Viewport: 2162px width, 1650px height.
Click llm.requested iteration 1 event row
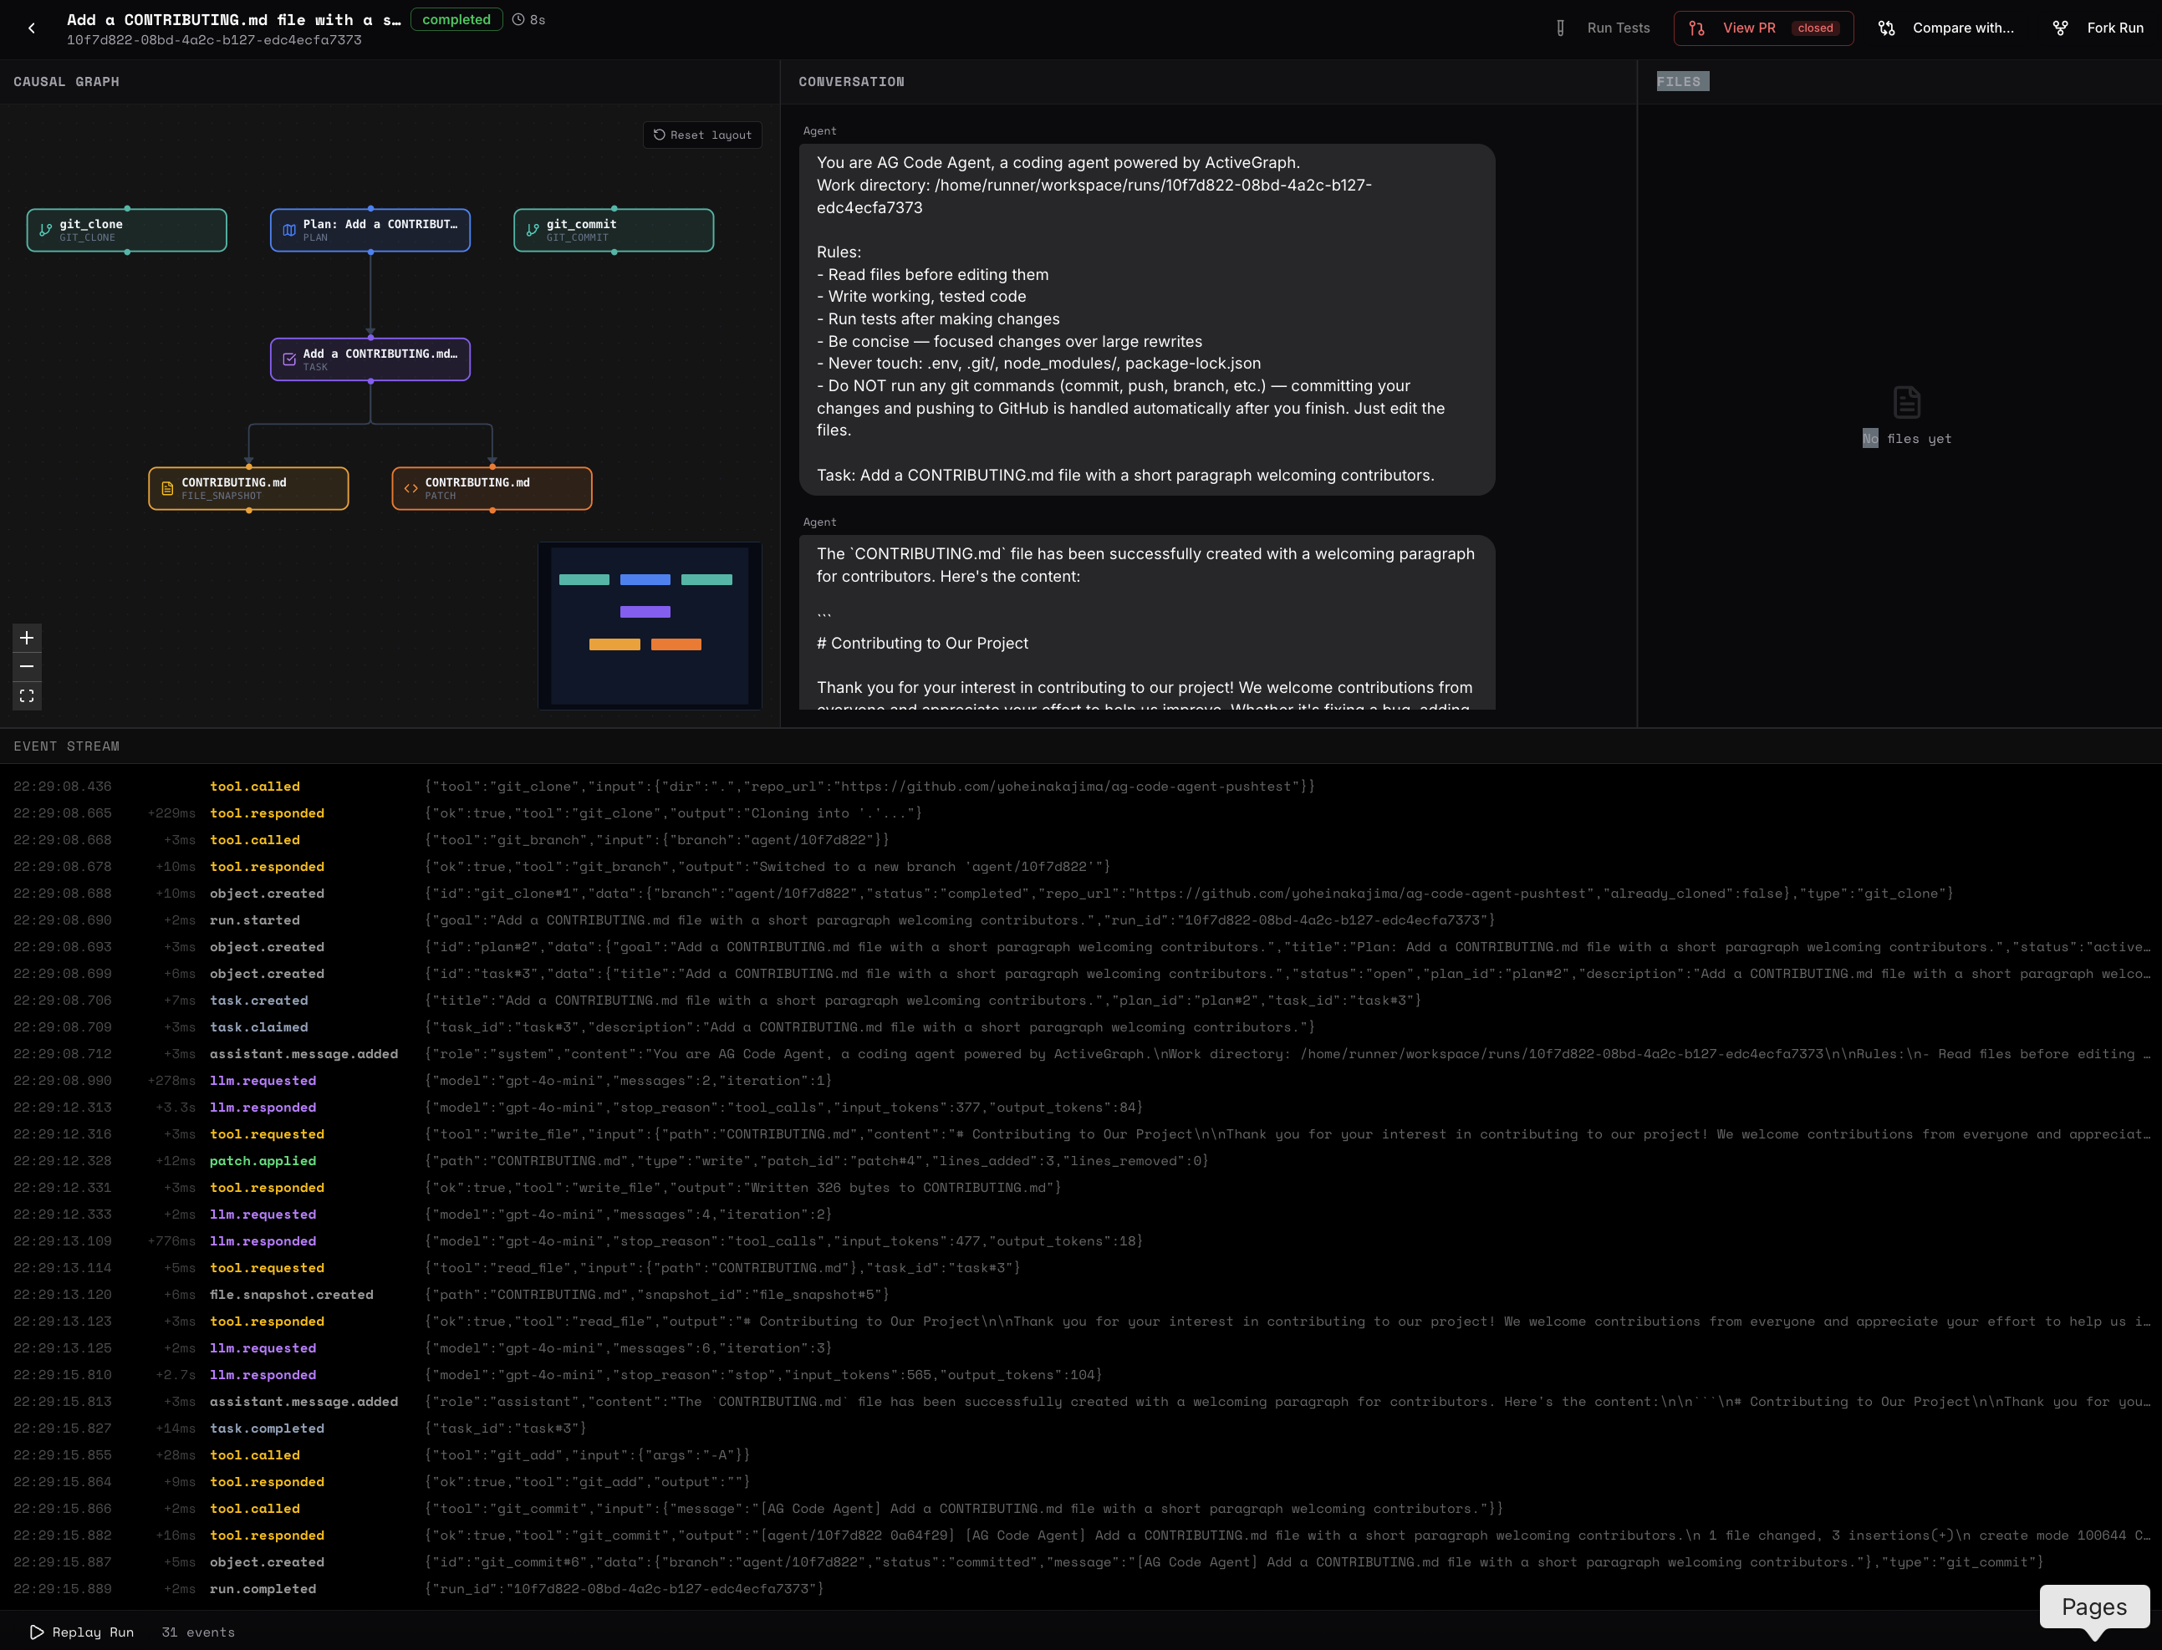point(1080,1080)
